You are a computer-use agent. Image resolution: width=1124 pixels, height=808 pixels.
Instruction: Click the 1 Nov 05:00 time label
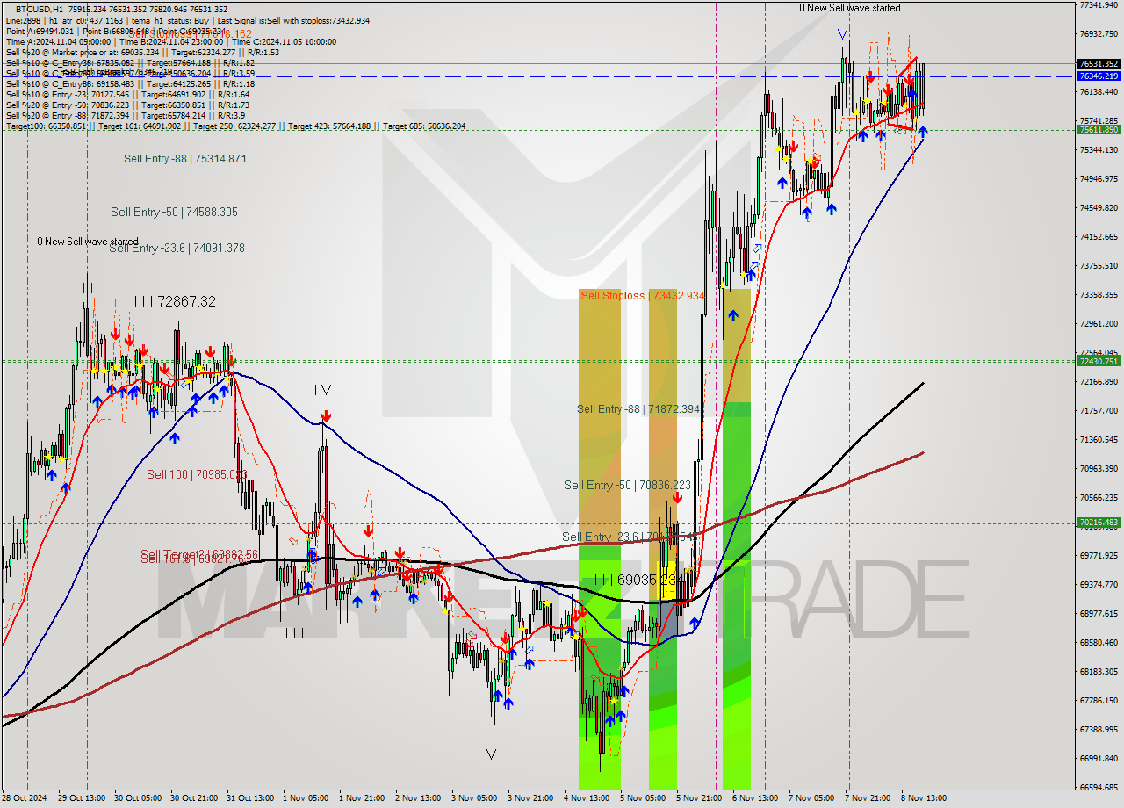[x=306, y=798]
